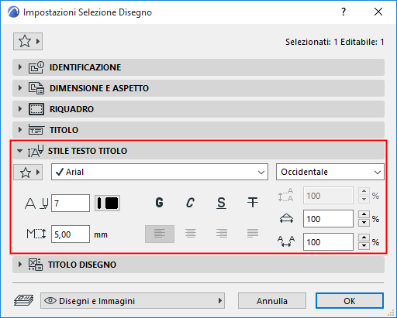
Task: Toggle bold (G) text style
Action: tap(160, 203)
